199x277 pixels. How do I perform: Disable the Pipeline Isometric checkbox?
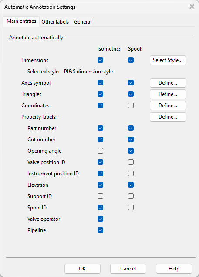tap(101, 230)
